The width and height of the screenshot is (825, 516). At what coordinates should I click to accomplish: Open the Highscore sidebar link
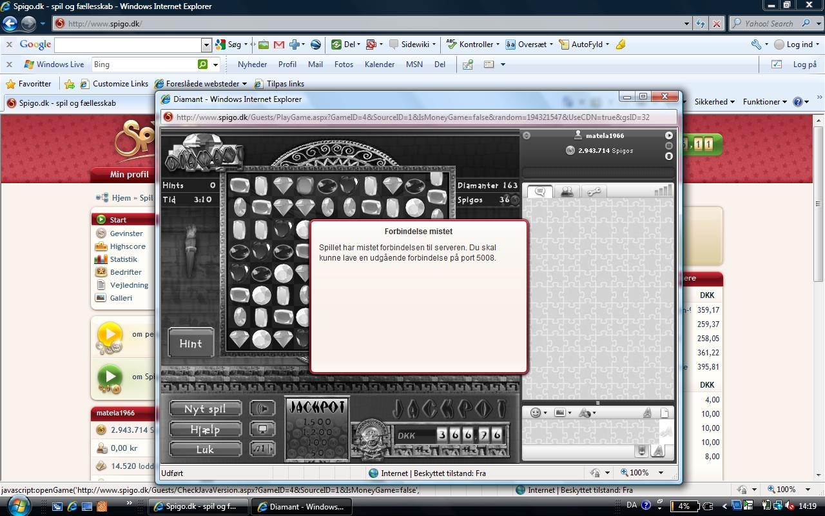[x=128, y=246]
